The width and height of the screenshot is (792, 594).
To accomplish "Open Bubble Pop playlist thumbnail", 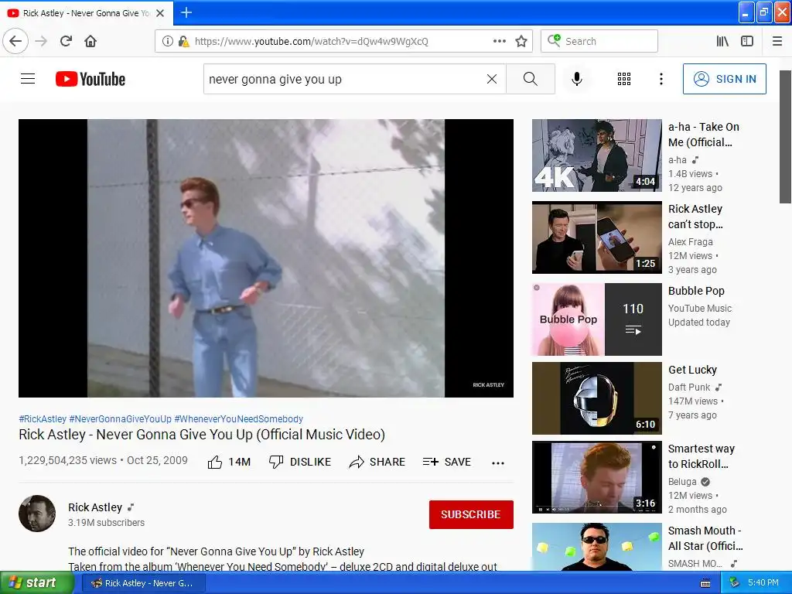I will click(x=596, y=319).
